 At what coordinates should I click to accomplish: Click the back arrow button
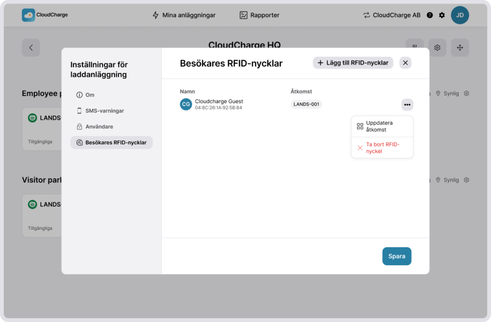click(x=31, y=48)
